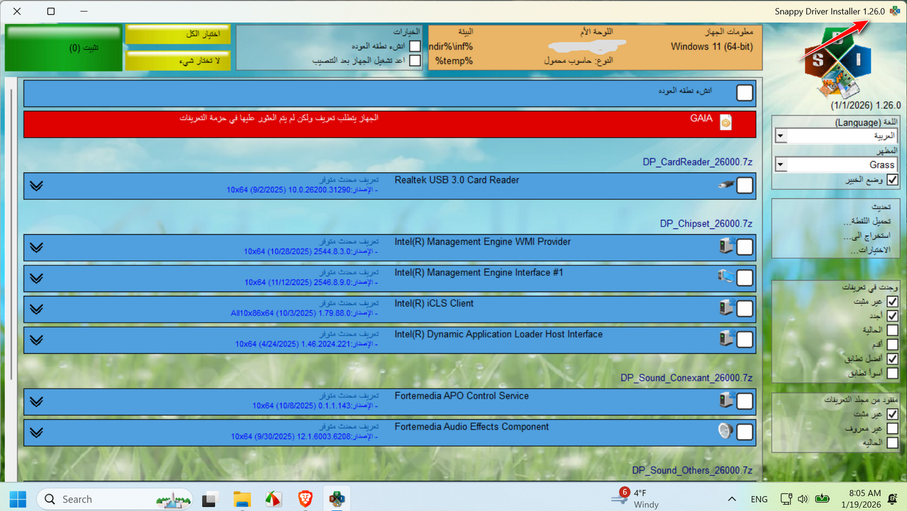Expand the Fortemedia Audio Effects Component row
907x511 pixels.
coord(36,432)
